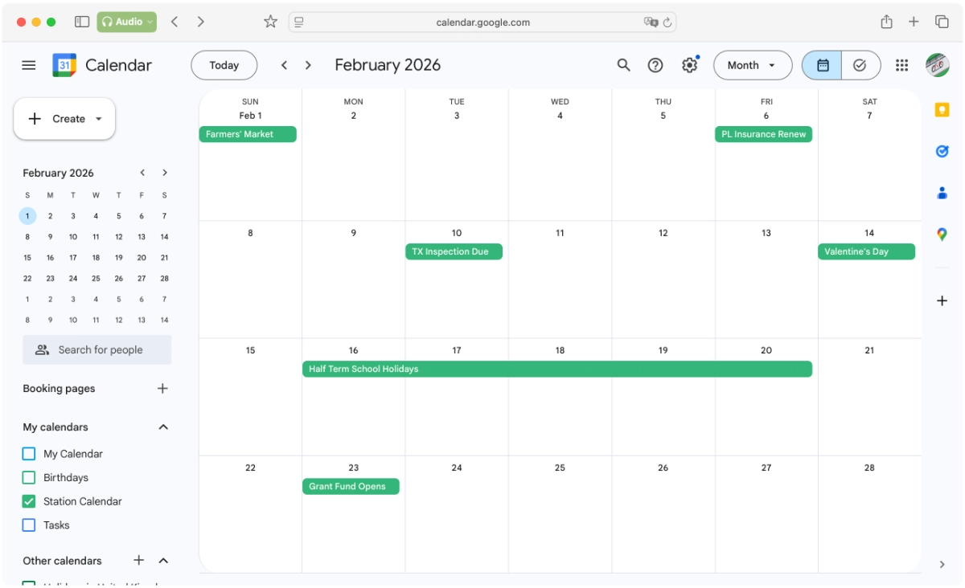Screen dimensions: 965x588
Task: Open the Support help menu
Action: click(655, 65)
